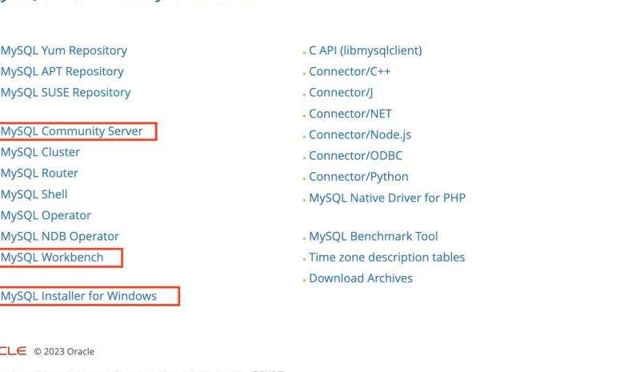The width and height of the screenshot is (640, 372).
Task: Select MySQL Community Server download
Action: [x=72, y=131]
